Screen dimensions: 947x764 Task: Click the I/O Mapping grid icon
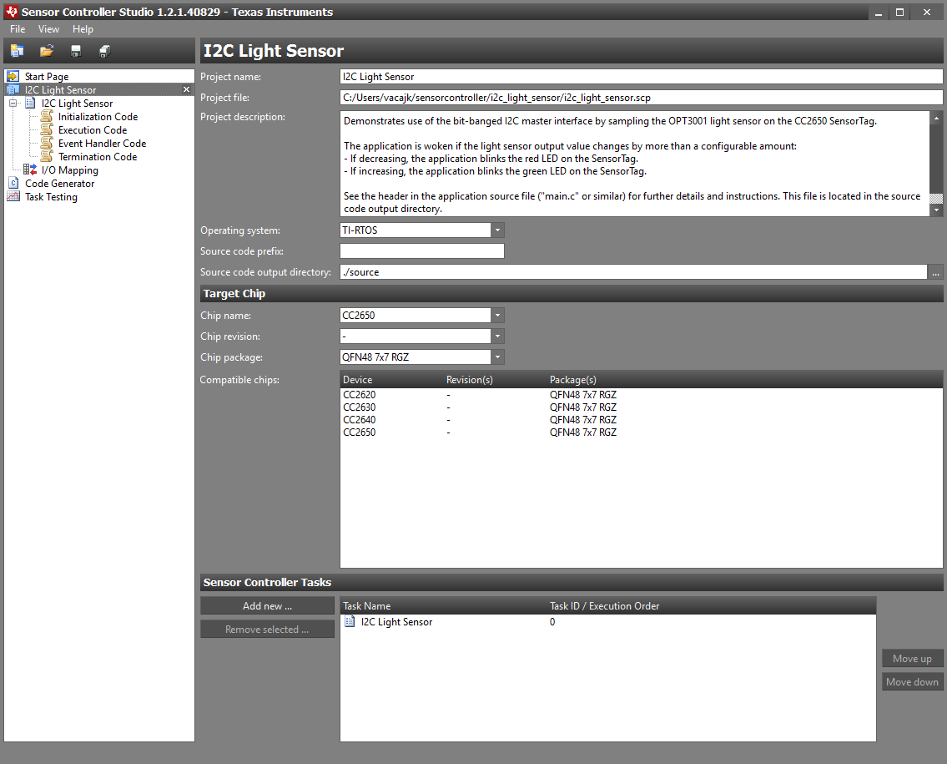click(x=29, y=169)
